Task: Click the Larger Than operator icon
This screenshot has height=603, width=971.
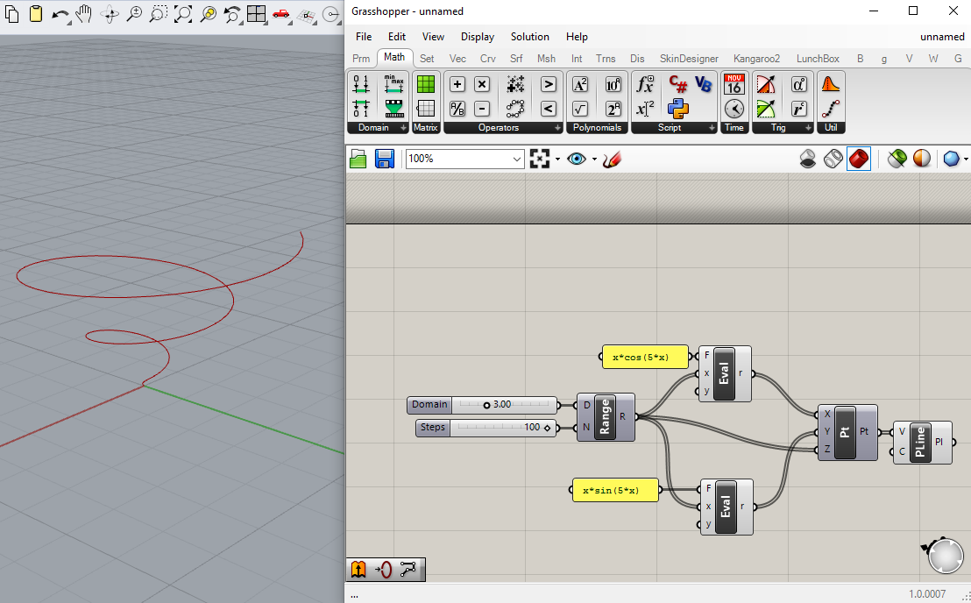Action: pyautogui.click(x=549, y=84)
